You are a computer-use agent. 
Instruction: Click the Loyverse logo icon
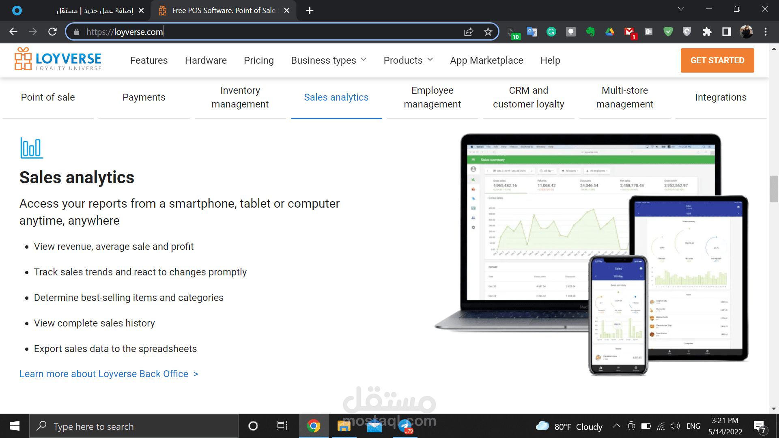(x=23, y=59)
